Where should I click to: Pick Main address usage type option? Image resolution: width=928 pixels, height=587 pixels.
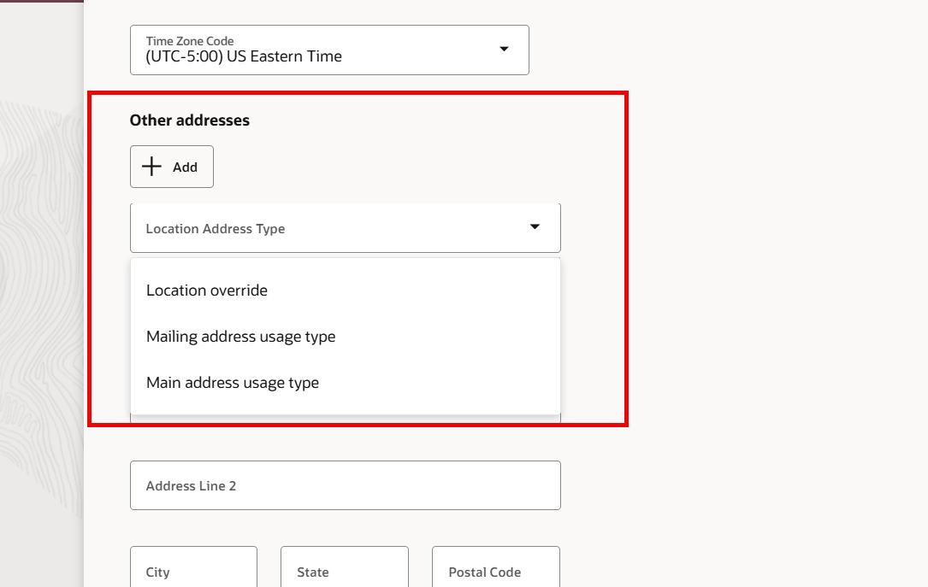[345, 383]
